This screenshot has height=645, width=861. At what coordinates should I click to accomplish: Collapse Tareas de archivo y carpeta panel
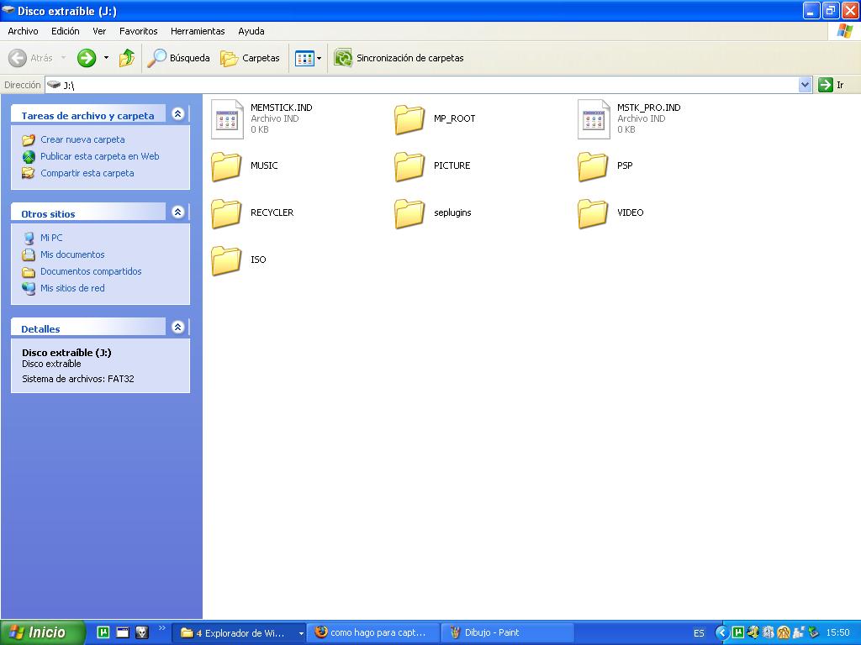(x=177, y=114)
